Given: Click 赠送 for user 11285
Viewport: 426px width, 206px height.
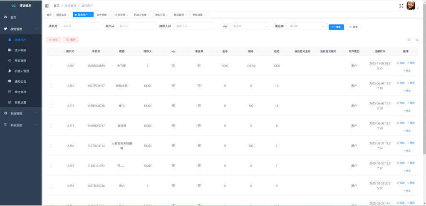Looking at the screenshot, I should click(411, 83).
